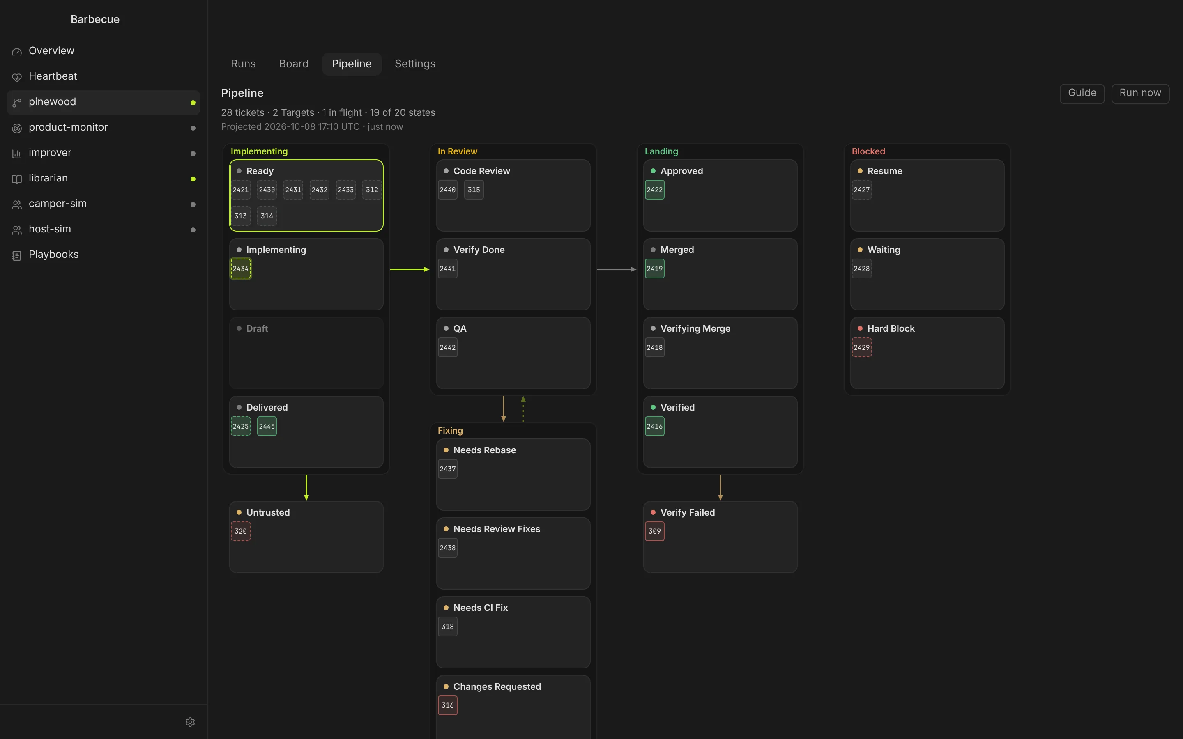
Task: Click the librarian book icon
Action: (16, 179)
